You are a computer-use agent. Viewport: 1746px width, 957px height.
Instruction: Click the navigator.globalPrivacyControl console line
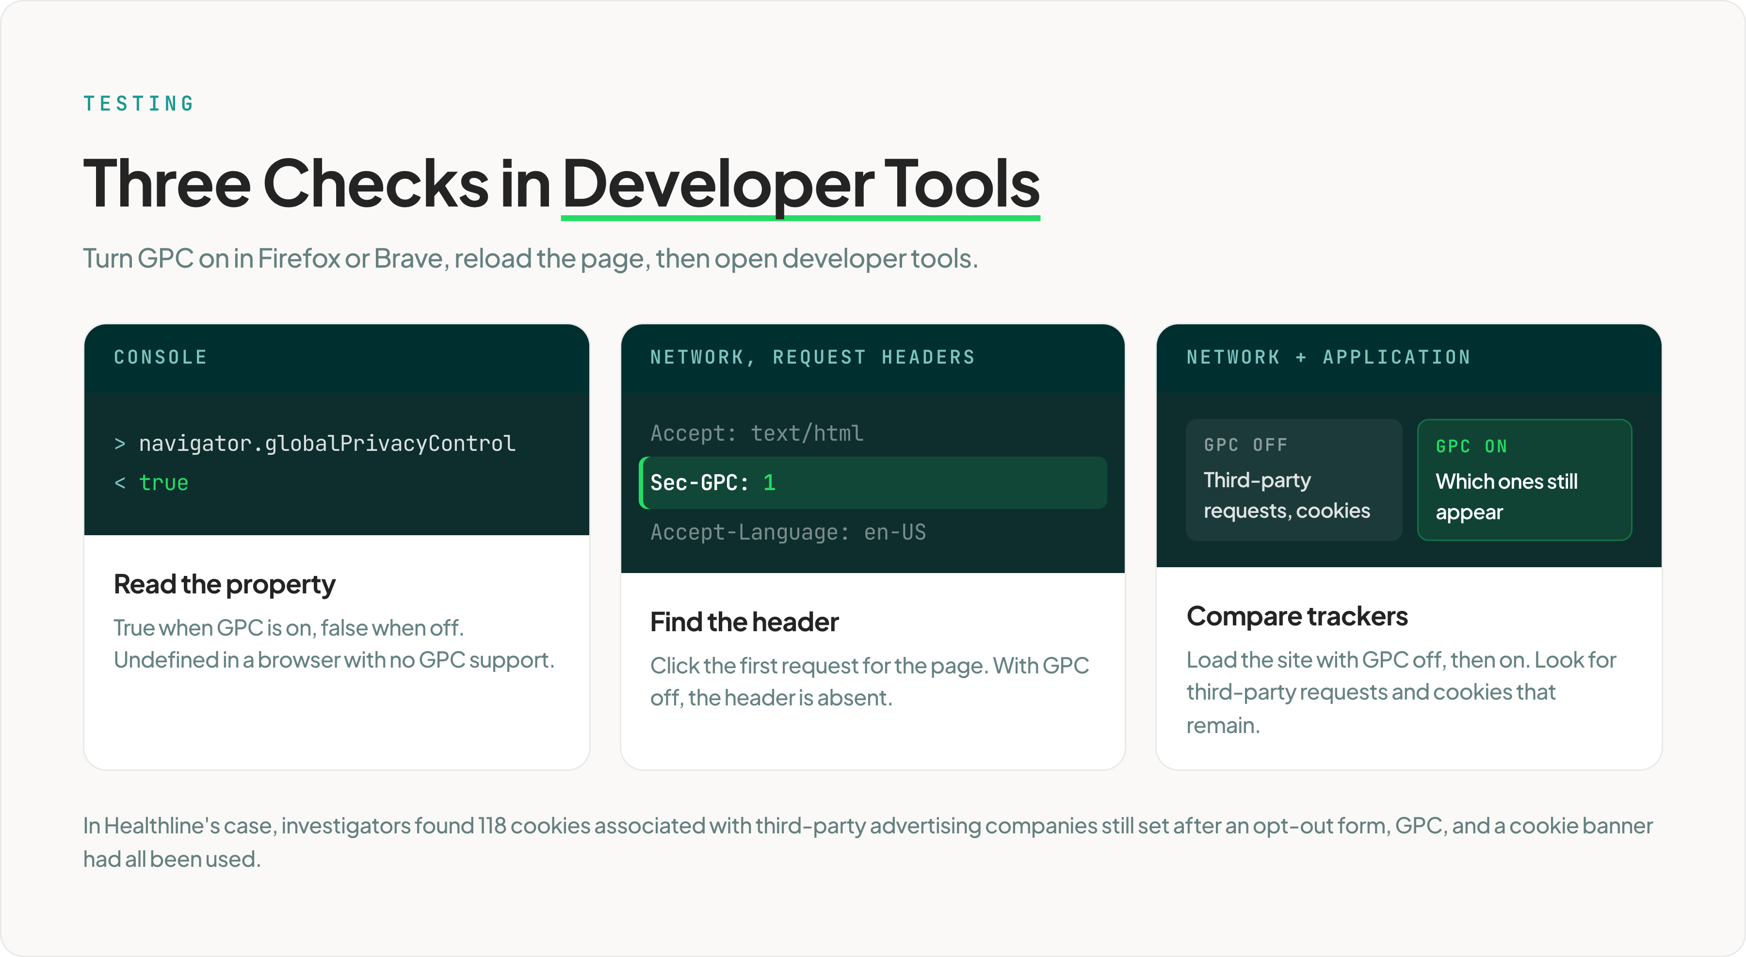pos(315,444)
